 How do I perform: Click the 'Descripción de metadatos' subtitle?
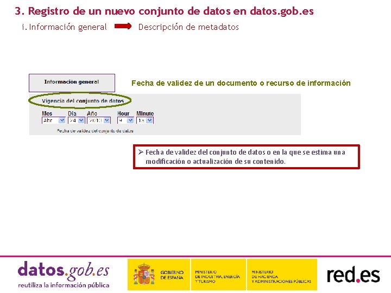(188, 27)
